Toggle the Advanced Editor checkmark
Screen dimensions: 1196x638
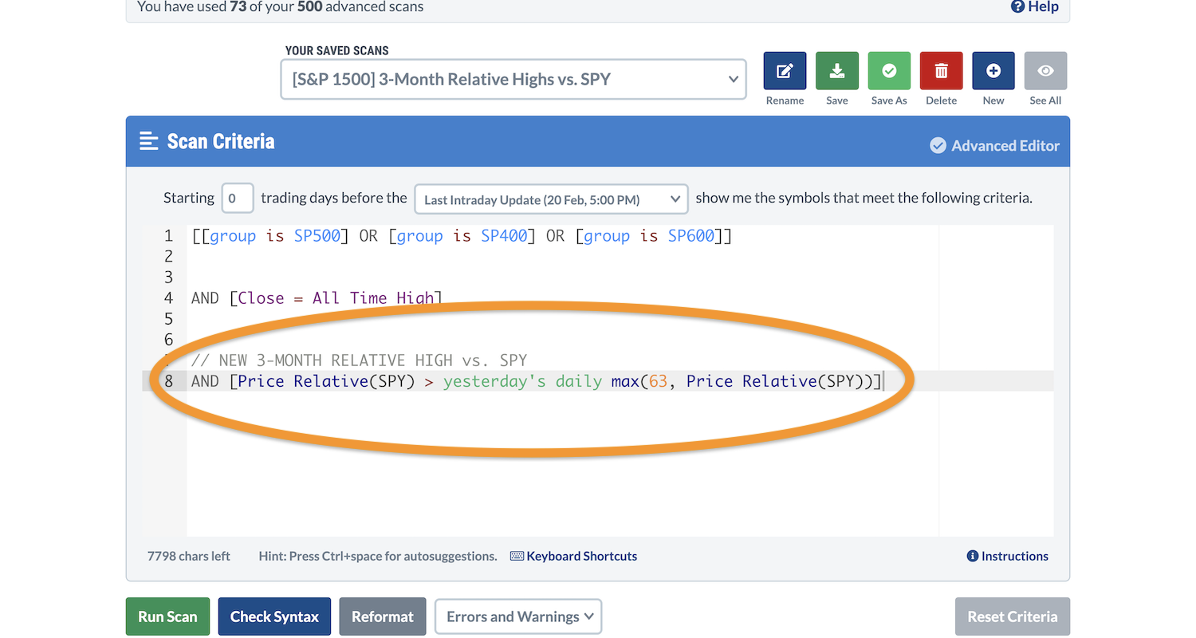[938, 146]
